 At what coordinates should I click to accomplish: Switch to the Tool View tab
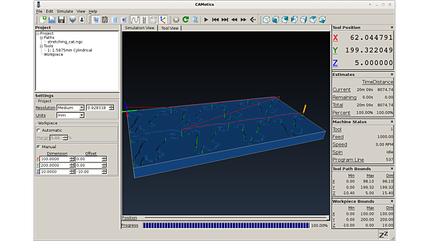(169, 28)
